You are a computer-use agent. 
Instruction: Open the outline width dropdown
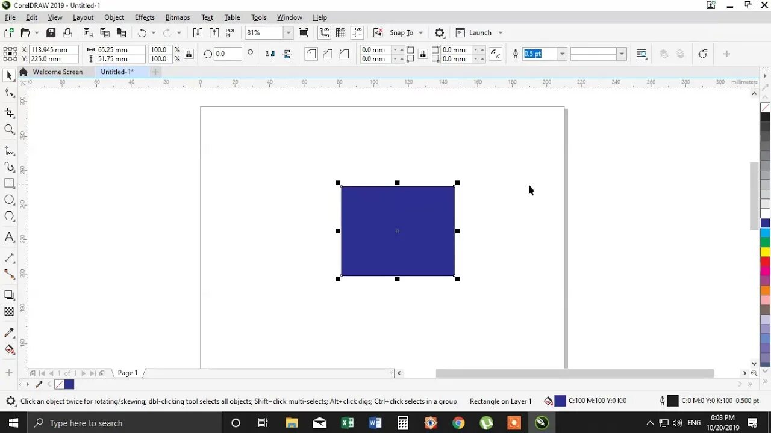tap(562, 54)
